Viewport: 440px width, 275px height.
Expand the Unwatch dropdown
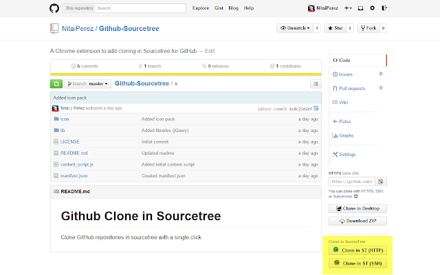tap(295, 28)
